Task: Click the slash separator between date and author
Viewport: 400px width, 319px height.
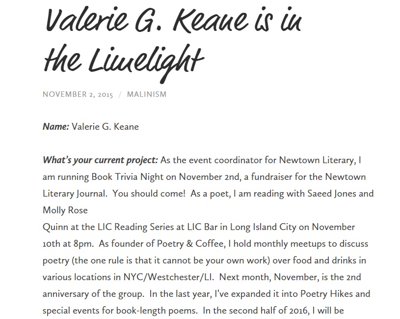Action: [x=120, y=94]
